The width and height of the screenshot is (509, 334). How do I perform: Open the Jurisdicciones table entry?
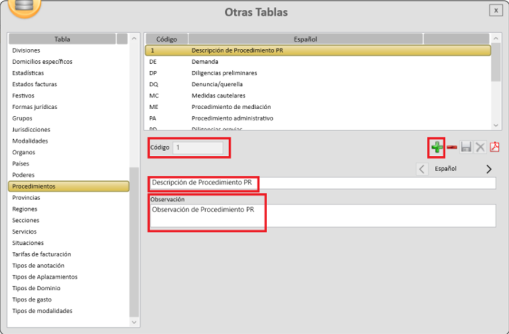31,130
